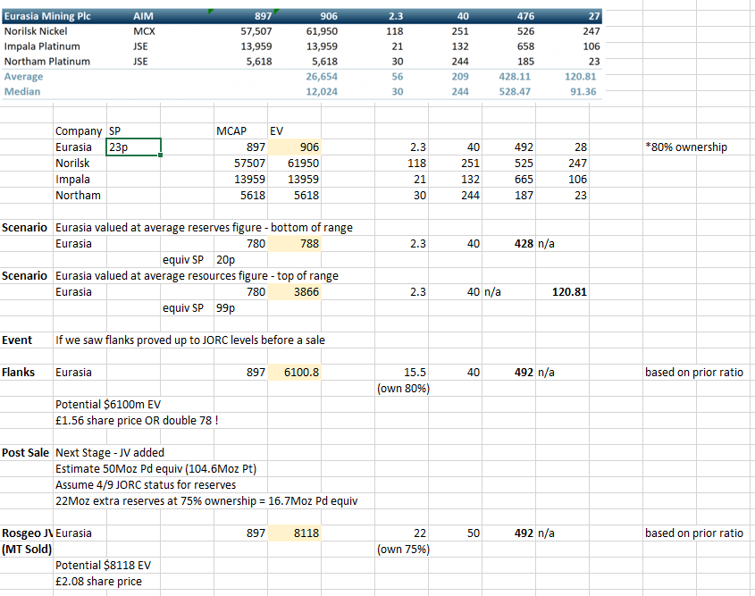Select the 'MCAP' column heading cell
The image size is (755, 596).
(x=231, y=131)
